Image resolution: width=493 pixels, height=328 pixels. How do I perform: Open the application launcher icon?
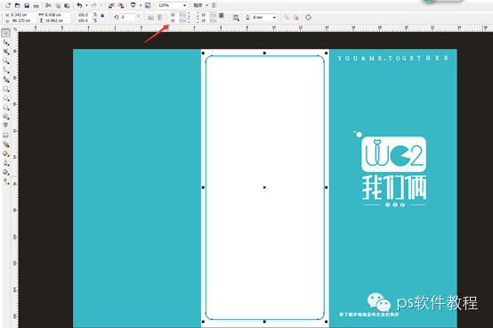click(133, 5)
